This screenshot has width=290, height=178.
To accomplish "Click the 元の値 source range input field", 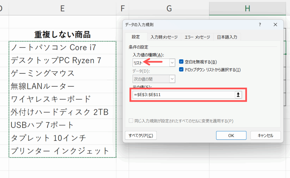I will point(183,95).
